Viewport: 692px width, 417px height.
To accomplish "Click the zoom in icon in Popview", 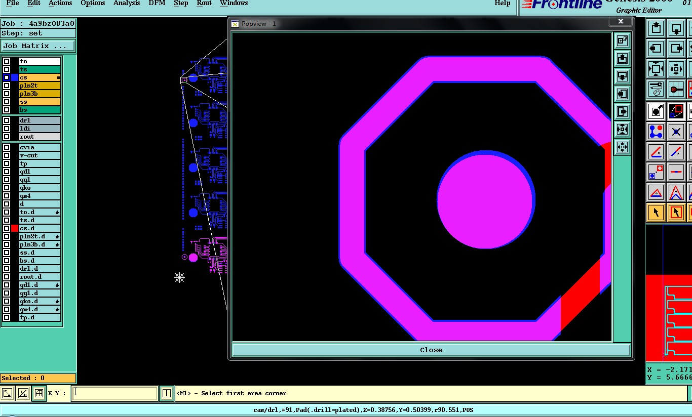I will pyautogui.click(x=622, y=130).
